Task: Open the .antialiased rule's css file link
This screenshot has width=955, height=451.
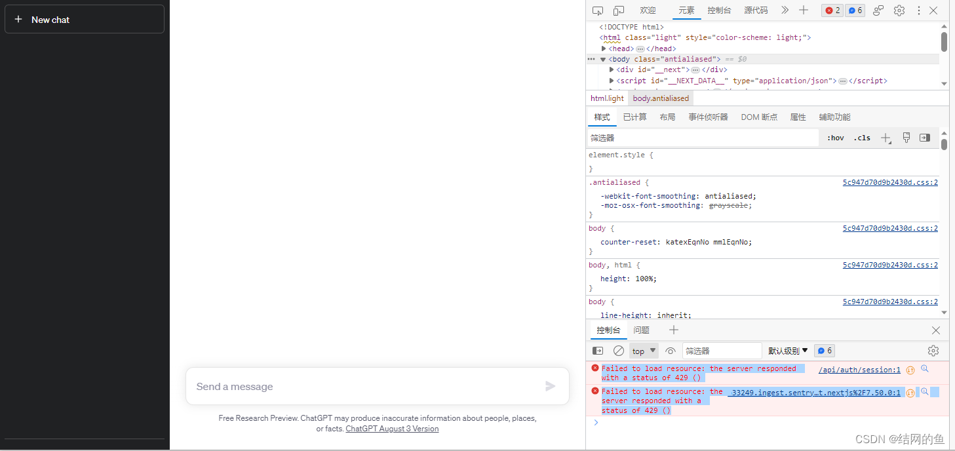Action: point(890,183)
